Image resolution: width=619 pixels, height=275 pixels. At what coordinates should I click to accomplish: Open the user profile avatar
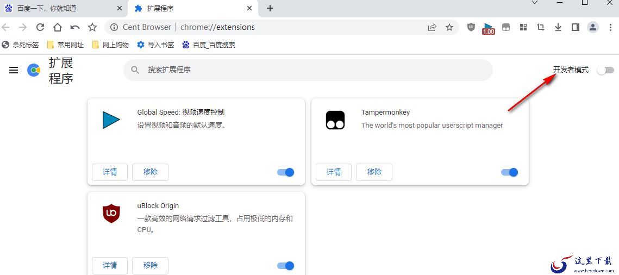point(592,27)
